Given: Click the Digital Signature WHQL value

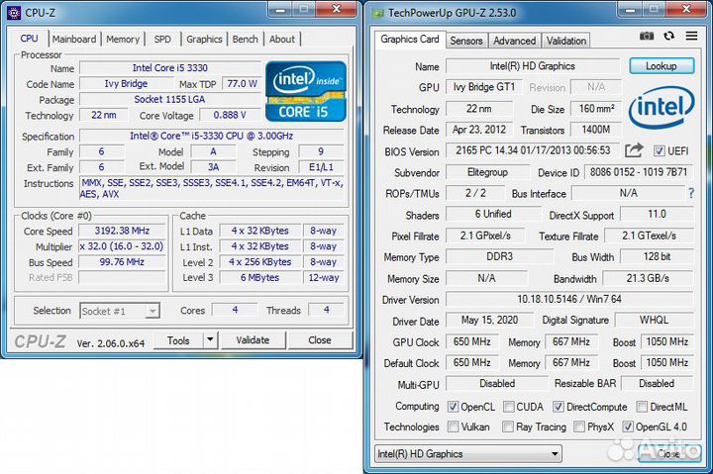Looking at the screenshot, I should click(654, 320).
